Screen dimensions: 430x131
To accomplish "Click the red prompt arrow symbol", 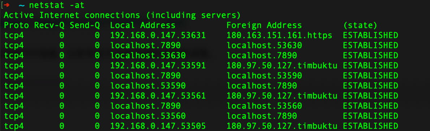I will point(7,5).
